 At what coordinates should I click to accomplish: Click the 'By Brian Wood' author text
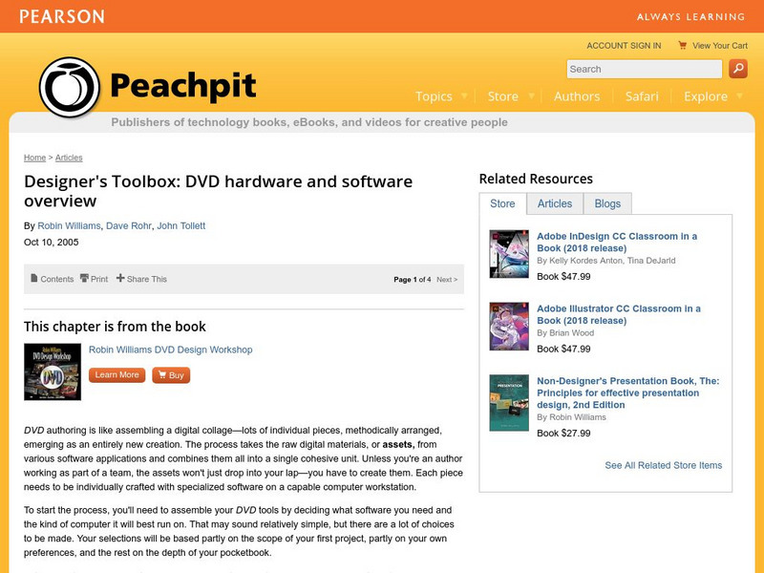pyautogui.click(x=565, y=332)
